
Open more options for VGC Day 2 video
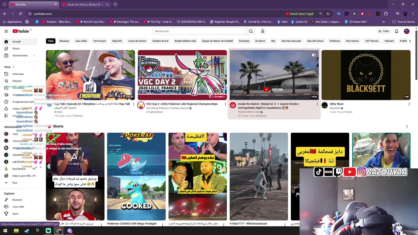pyautogui.click(x=225, y=104)
